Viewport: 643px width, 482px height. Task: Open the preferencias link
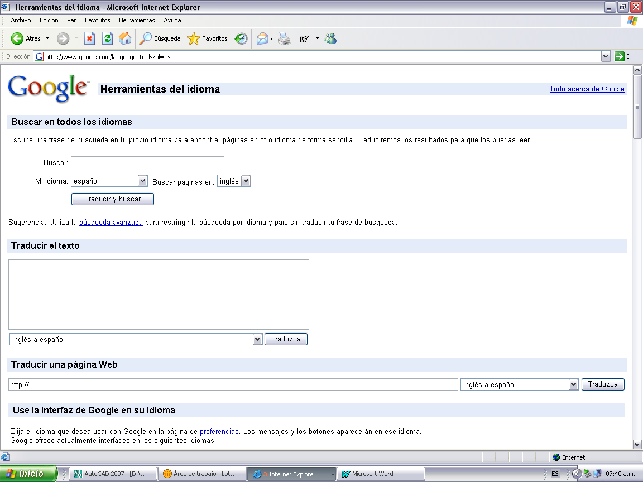click(x=219, y=431)
